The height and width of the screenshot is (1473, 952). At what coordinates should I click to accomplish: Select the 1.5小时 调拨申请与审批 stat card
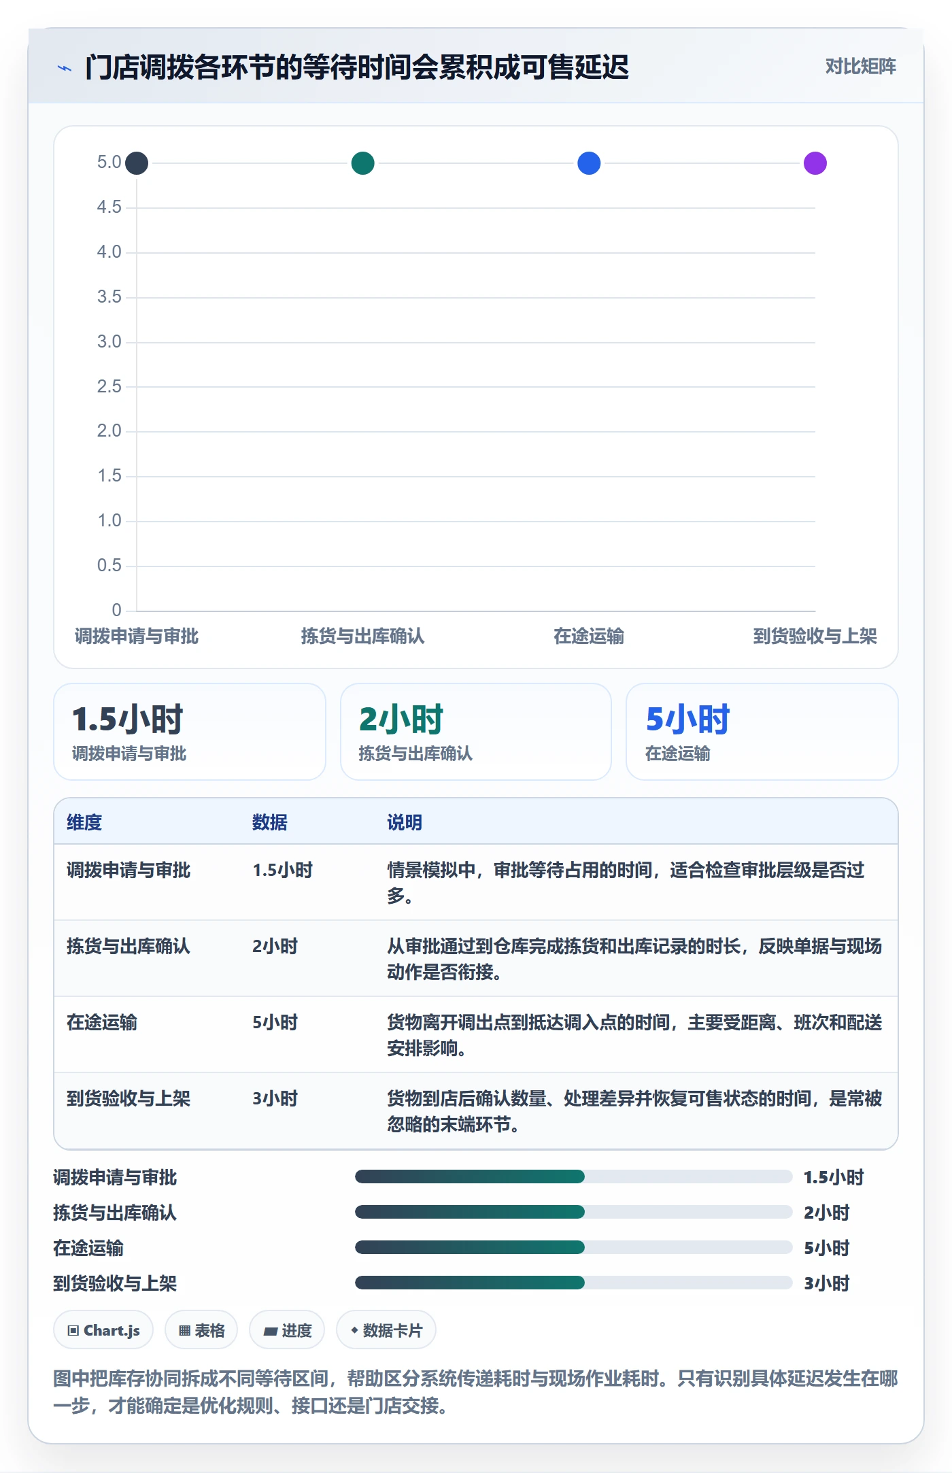190,732
